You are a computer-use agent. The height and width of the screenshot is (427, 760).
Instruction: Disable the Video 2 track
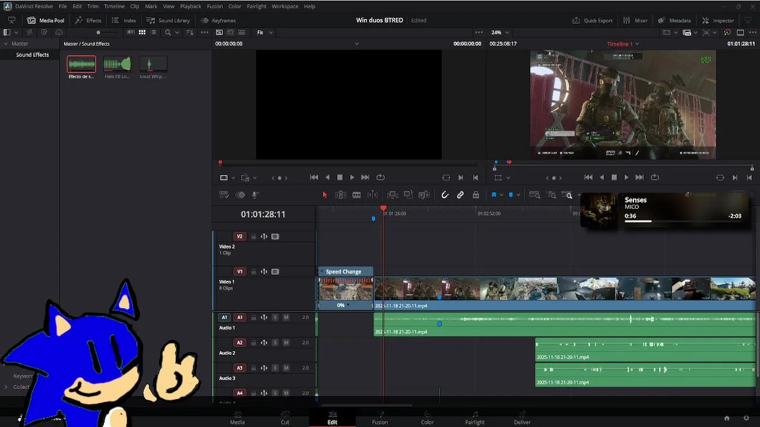[275, 237]
